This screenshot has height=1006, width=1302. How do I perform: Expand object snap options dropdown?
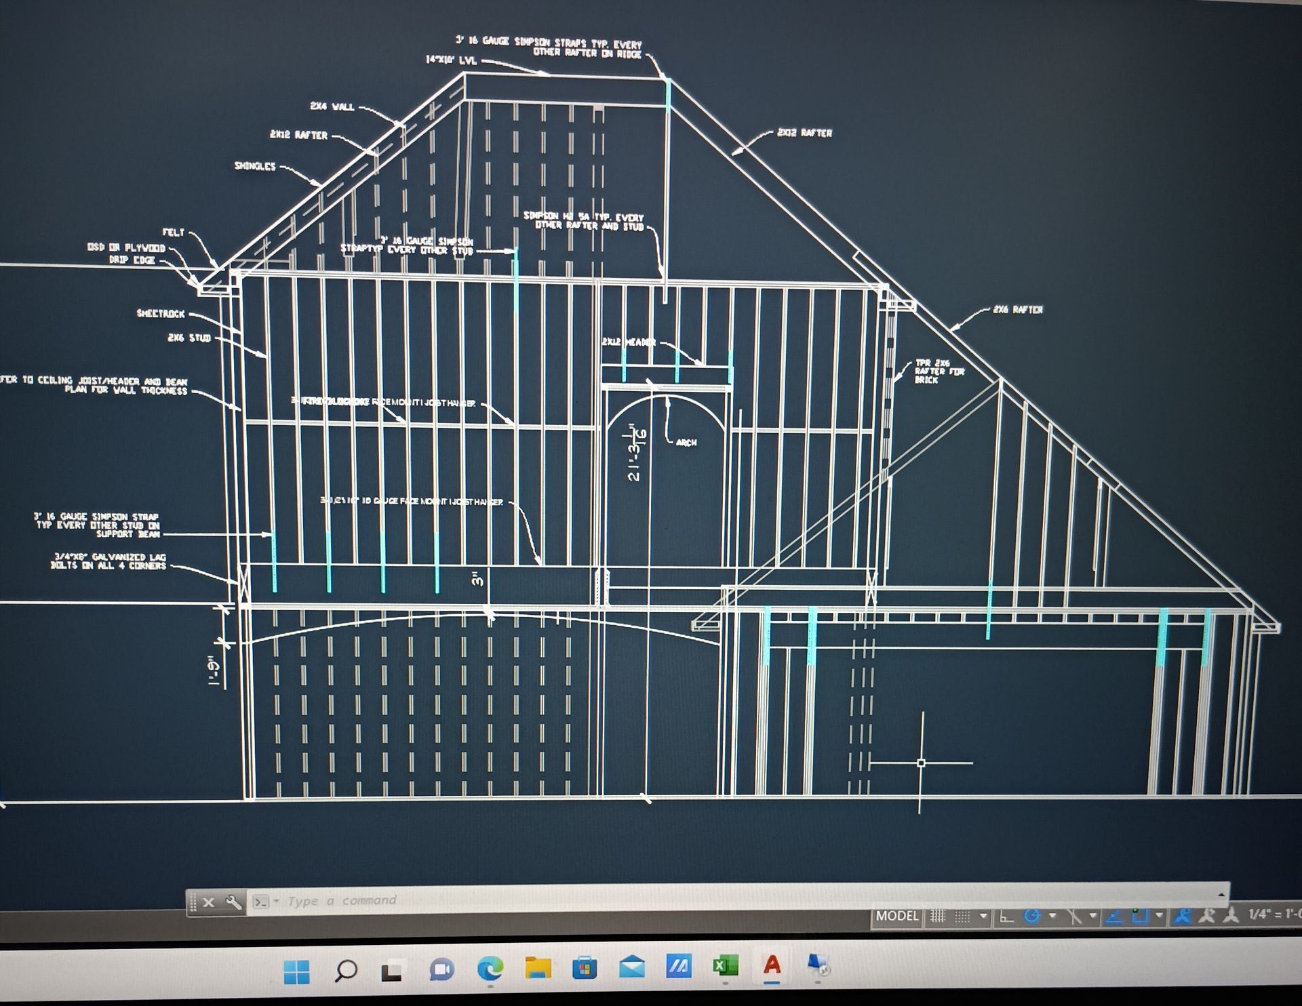[x=1159, y=916]
